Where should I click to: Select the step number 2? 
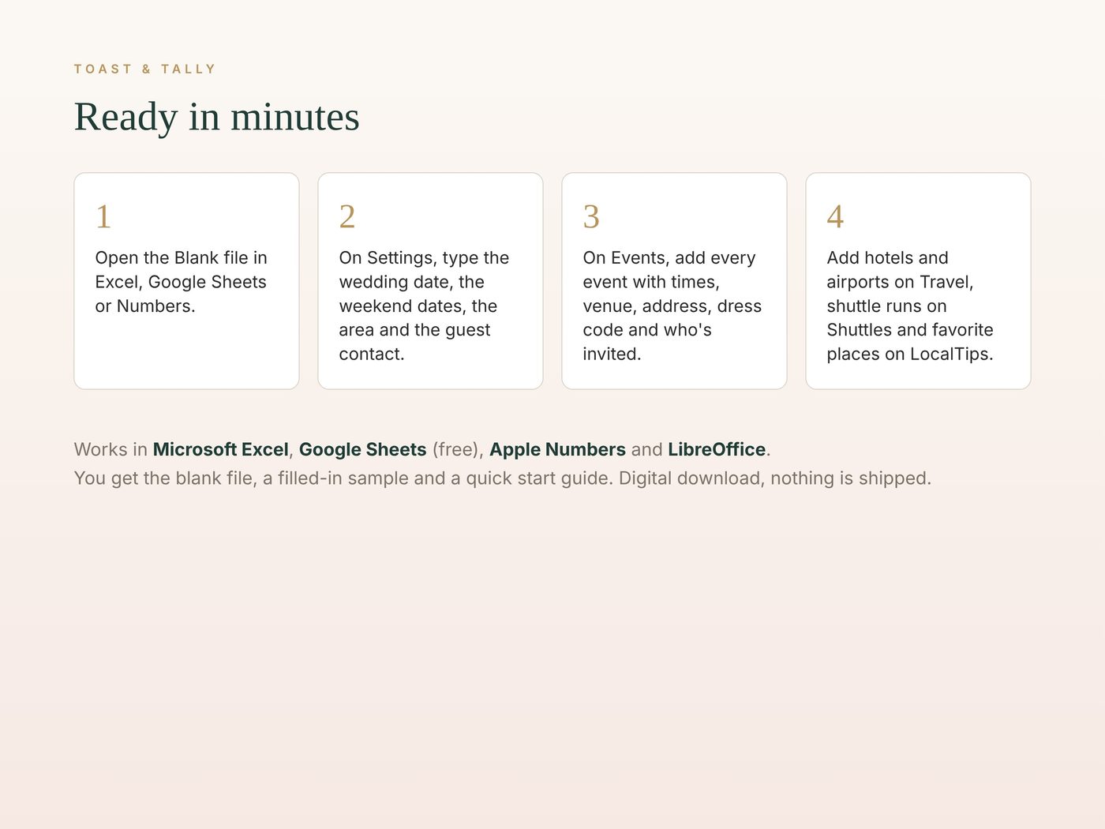coord(347,216)
